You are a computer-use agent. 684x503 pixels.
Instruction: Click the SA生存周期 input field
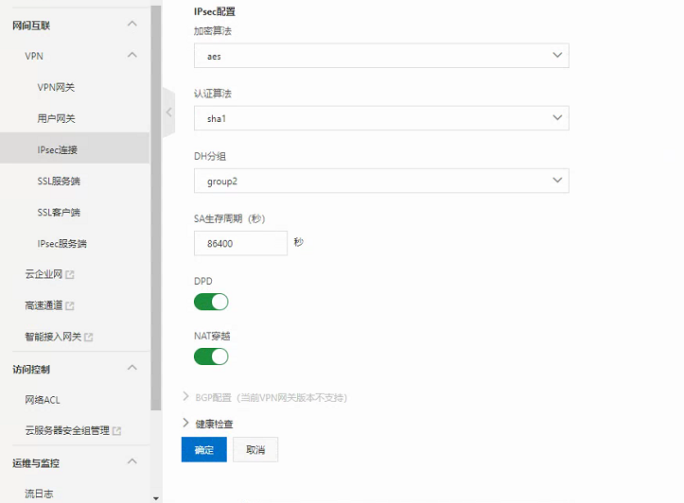(240, 243)
